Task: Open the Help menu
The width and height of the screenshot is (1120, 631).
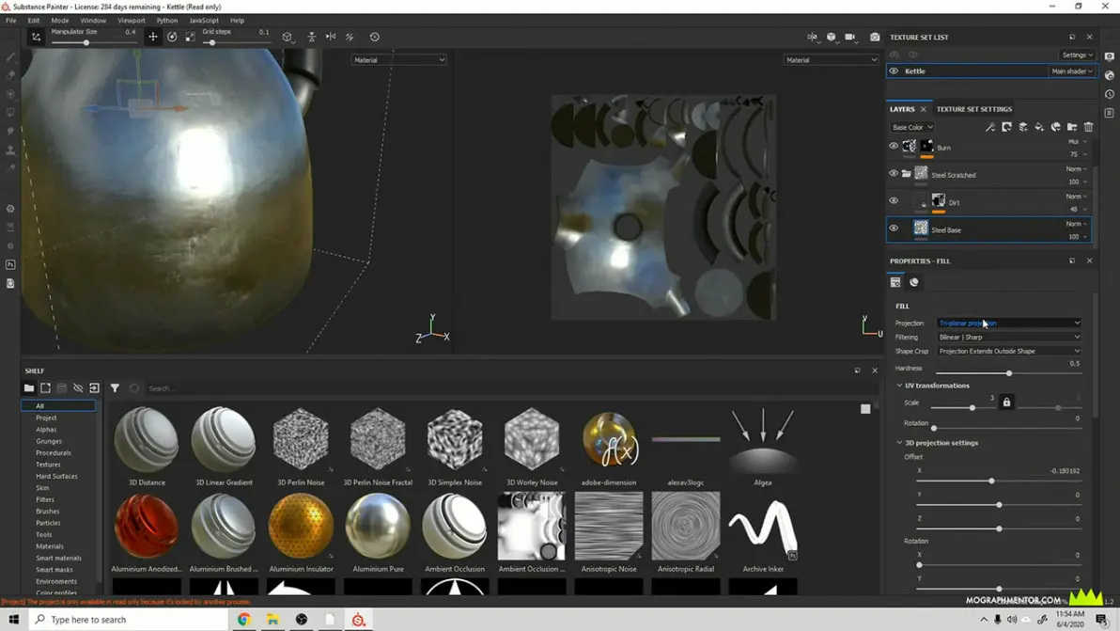Action: tap(237, 21)
